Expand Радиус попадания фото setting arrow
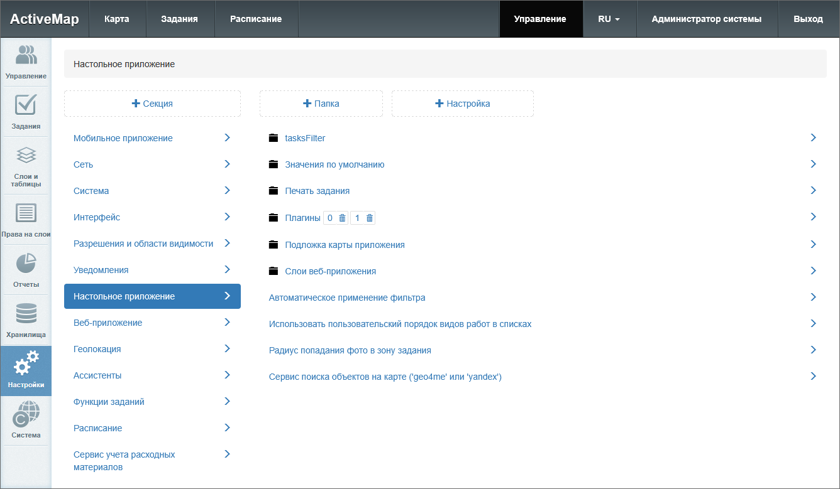 [813, 350]
